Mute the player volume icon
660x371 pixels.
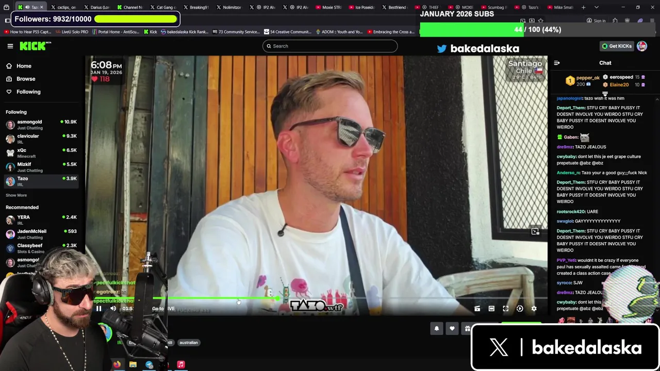113,309
